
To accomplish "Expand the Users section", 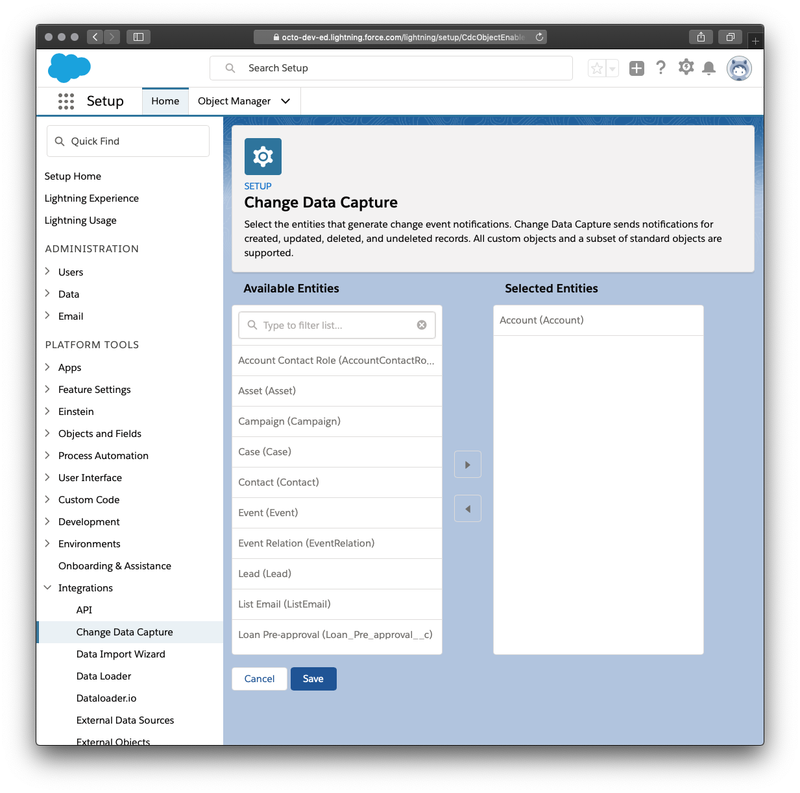I will tap(47, 272).
